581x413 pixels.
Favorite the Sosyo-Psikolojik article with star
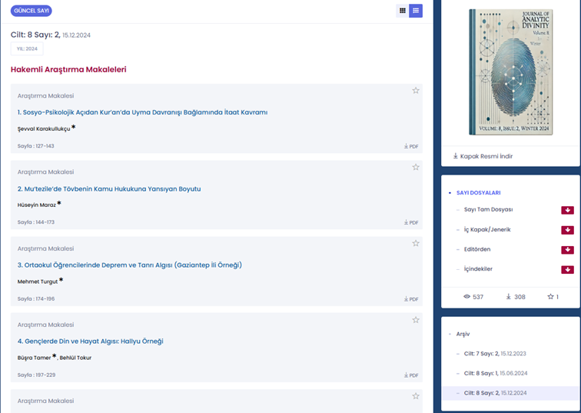point(416,91)
